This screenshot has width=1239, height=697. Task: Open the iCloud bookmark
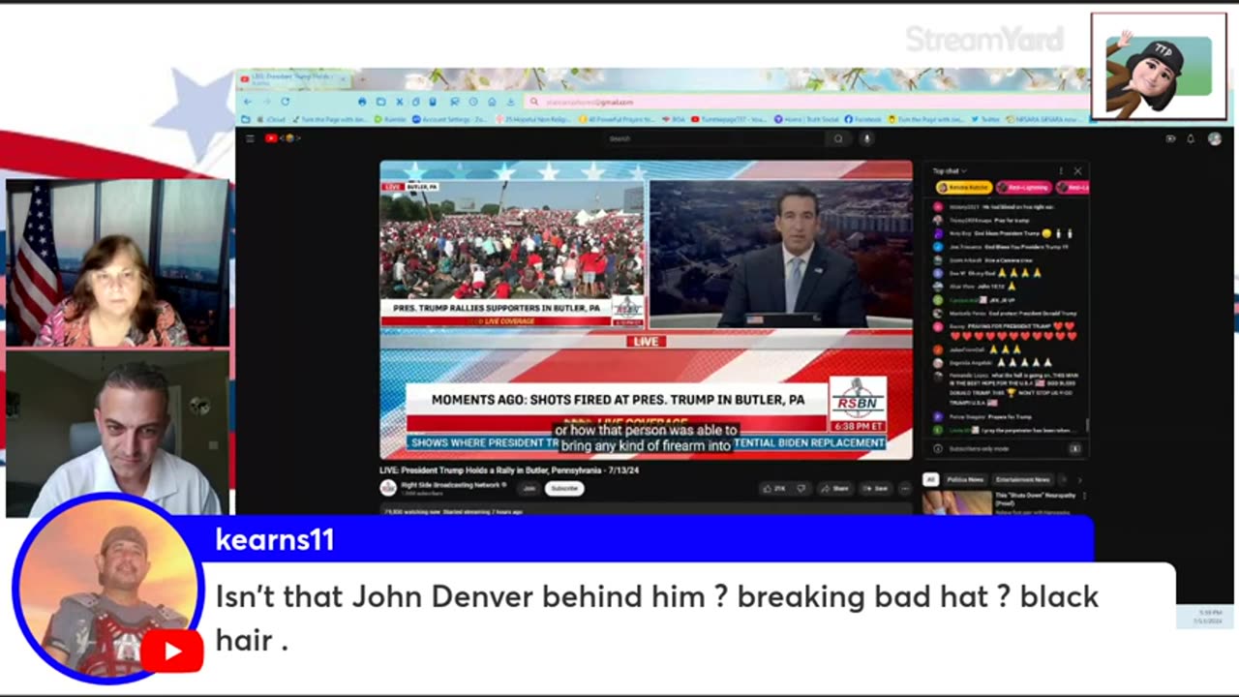[270, 119]
